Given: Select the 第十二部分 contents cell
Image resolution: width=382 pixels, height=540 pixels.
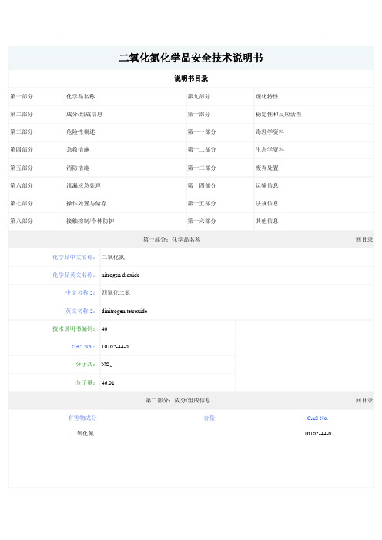Looking at the screenshot, I should 202,149.
